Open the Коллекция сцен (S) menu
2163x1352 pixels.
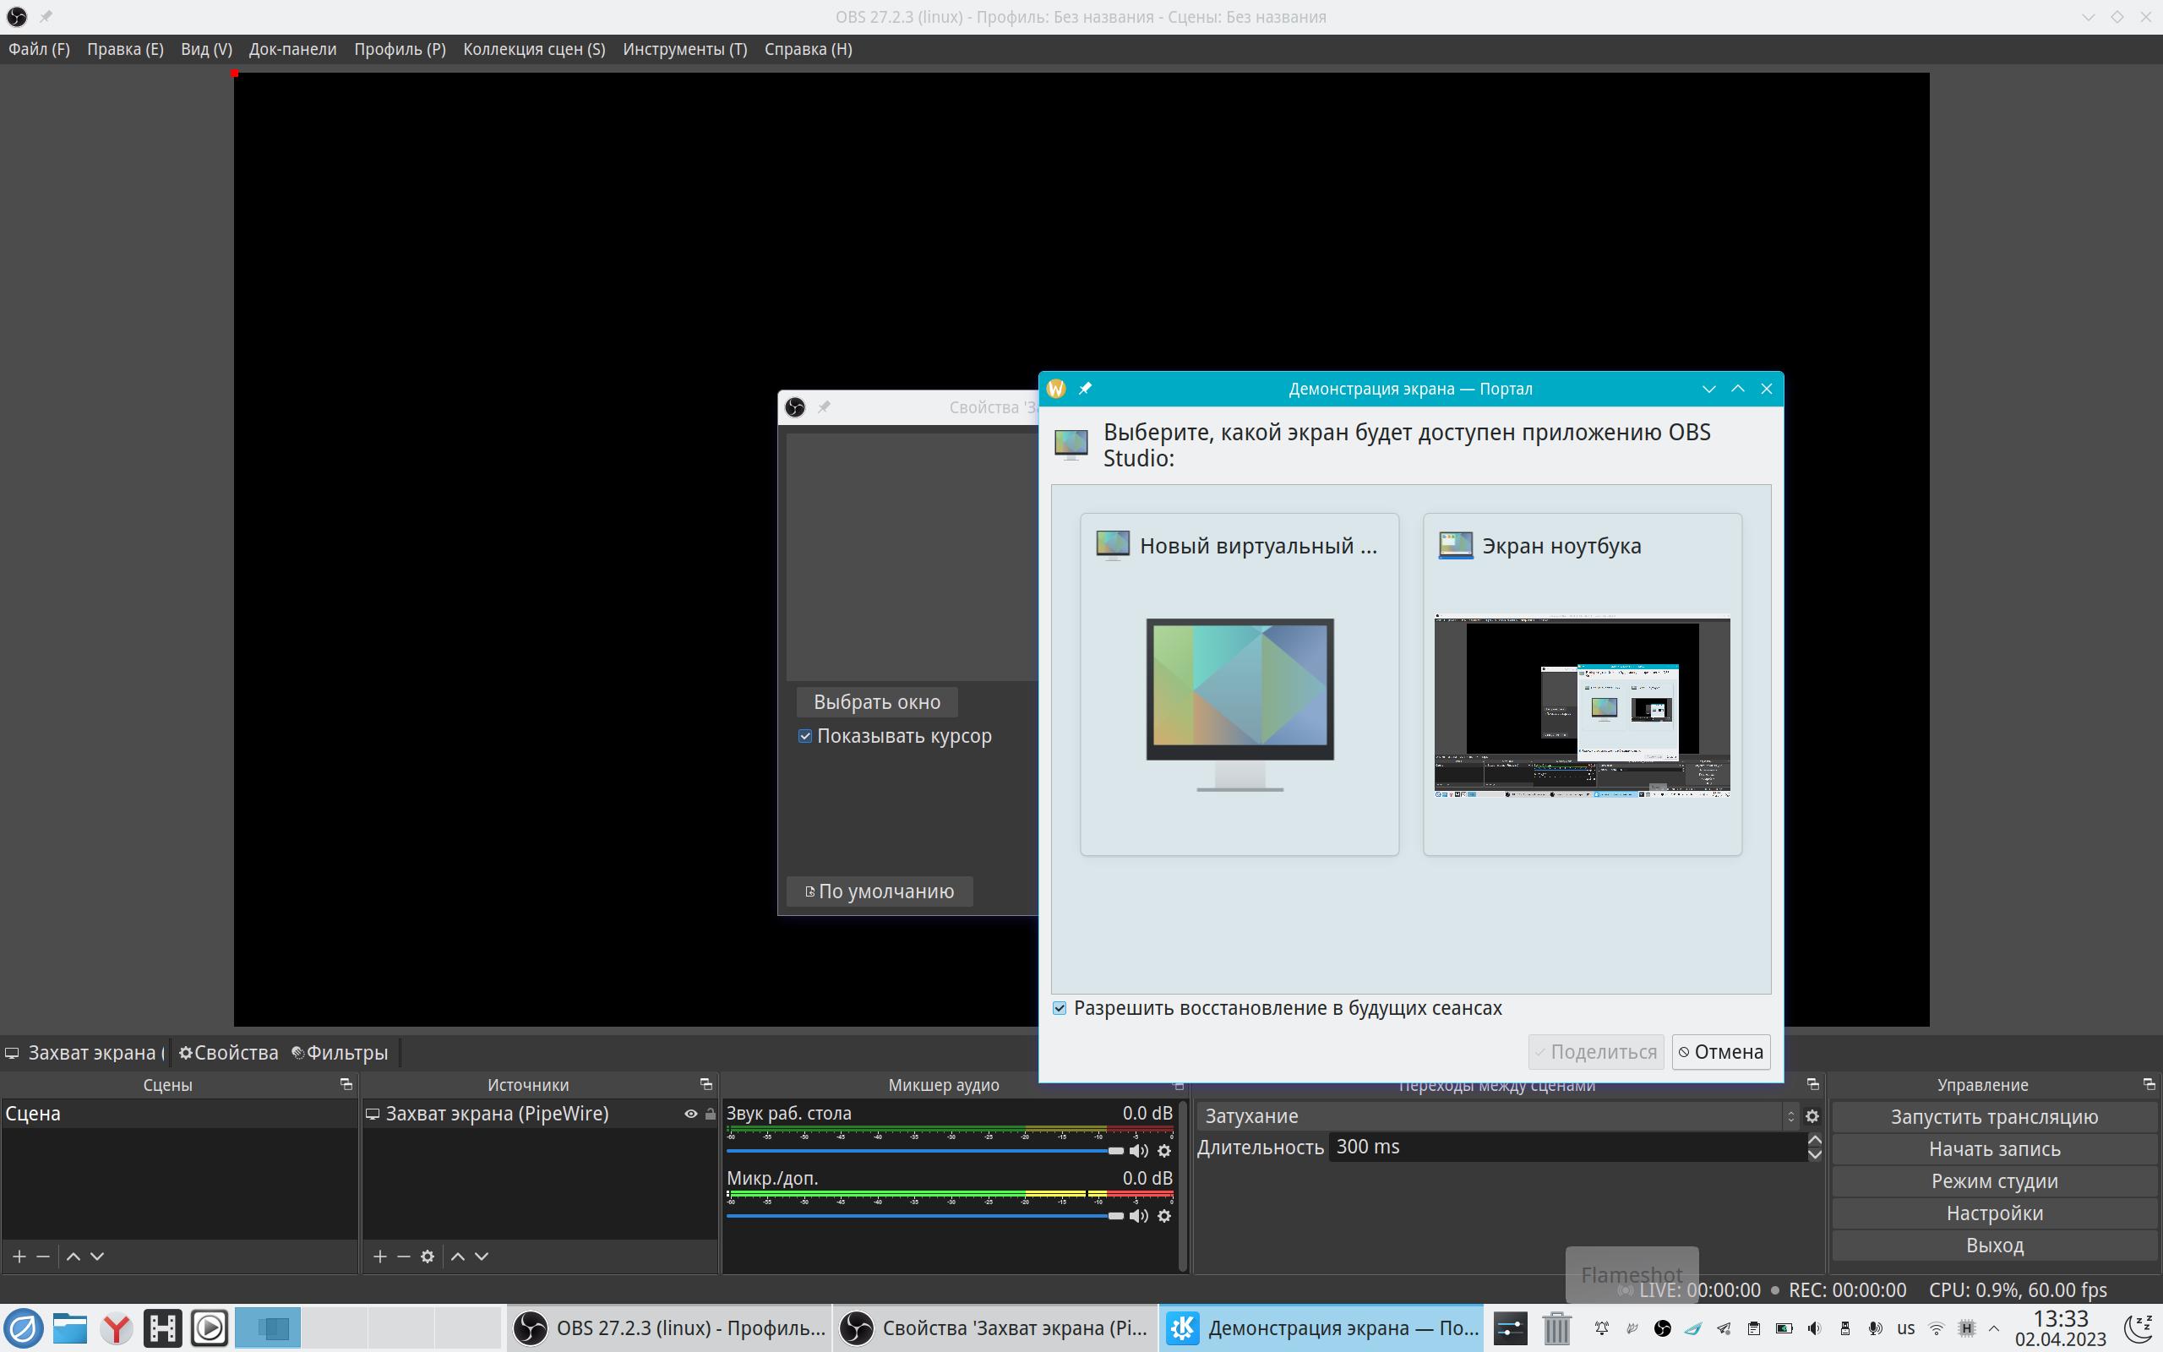coord(534,49)
